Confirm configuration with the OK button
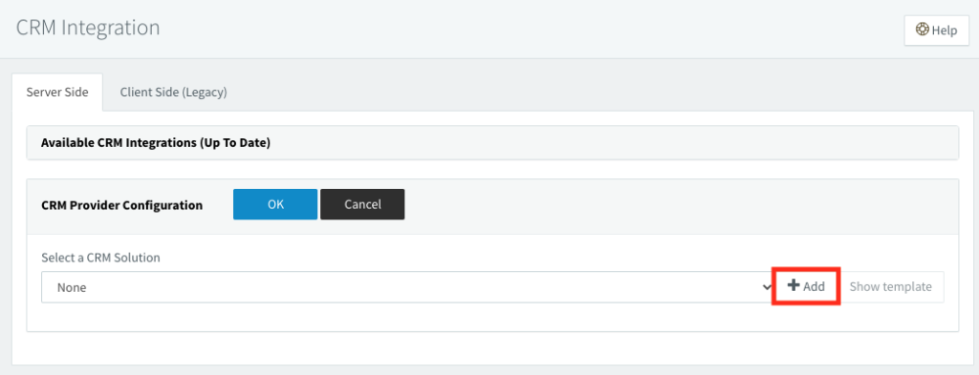Image resolution: width=979 pixels, height=375 pixels. pyautogui.click(x=275, y=204)
